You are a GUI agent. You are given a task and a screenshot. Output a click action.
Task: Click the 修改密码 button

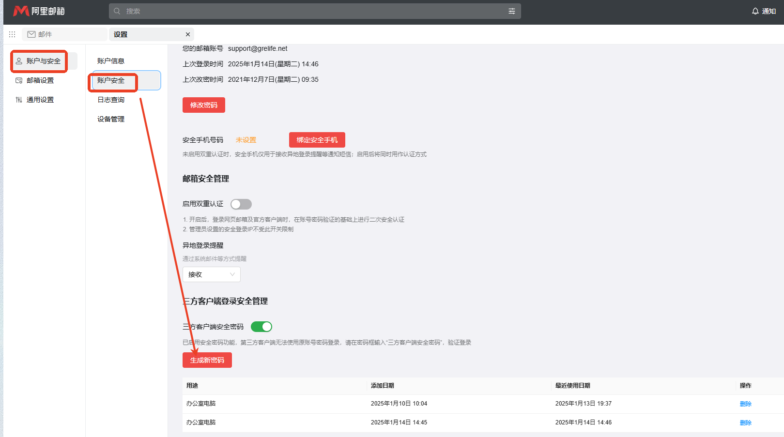click(203, 105)
